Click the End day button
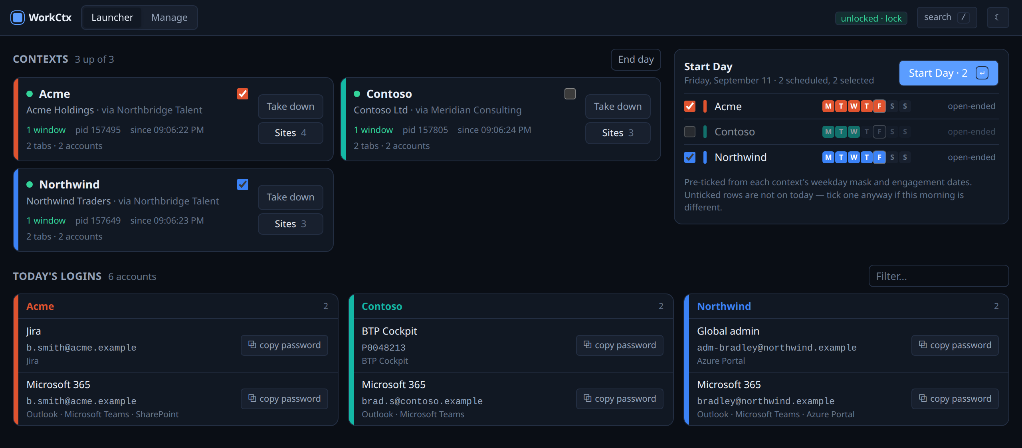 (636, 59)
